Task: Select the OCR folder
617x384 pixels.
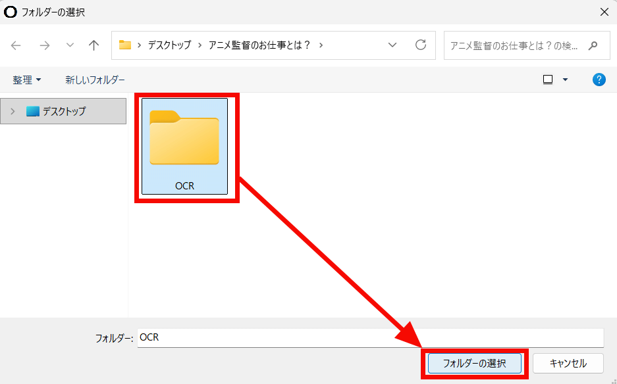Action: pyautogui.click(x=184, y=146)
